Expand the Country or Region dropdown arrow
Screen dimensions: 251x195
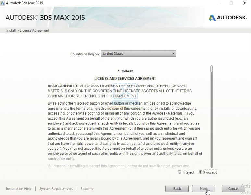173,54
